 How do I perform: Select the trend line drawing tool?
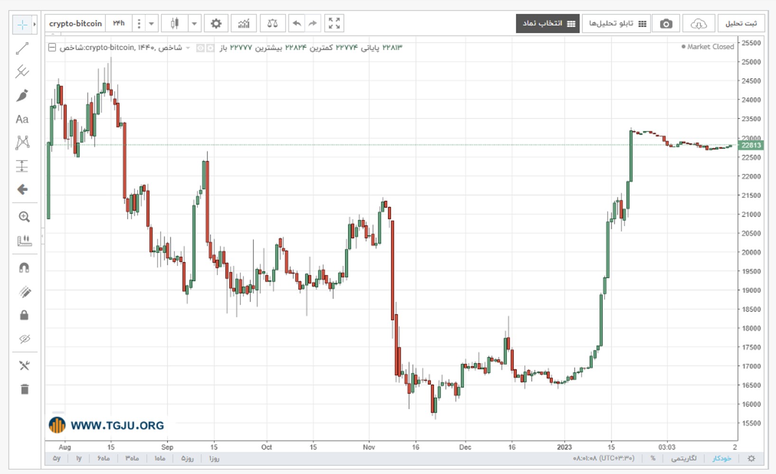pyautogui.click(x=22, y=48)
